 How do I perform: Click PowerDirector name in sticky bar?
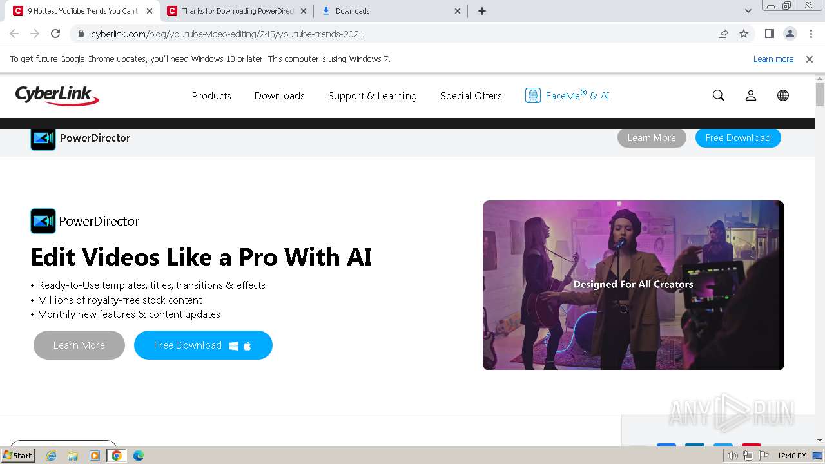pyautogui.click(x=95, y=138)
